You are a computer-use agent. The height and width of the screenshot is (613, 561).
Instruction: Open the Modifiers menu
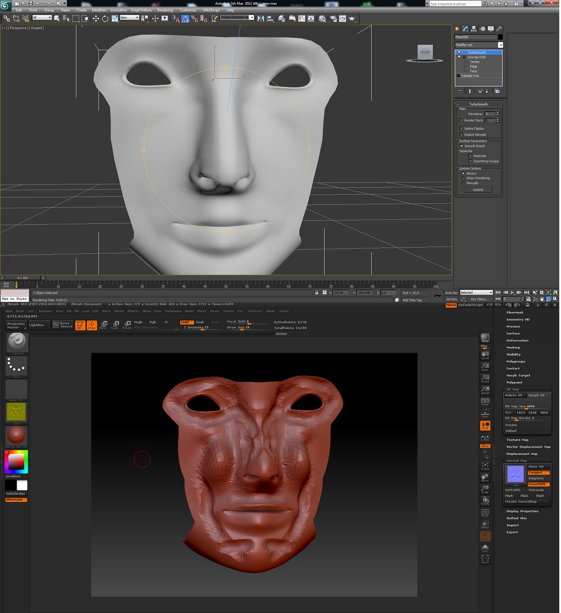pos(99,10)
